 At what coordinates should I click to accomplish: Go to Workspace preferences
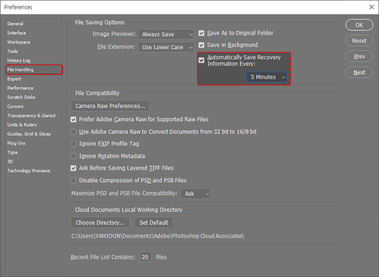point(18,42)
